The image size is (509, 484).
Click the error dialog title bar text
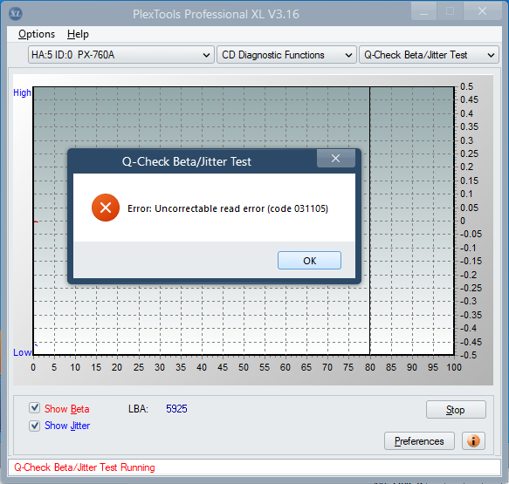[x=187, y=161]
